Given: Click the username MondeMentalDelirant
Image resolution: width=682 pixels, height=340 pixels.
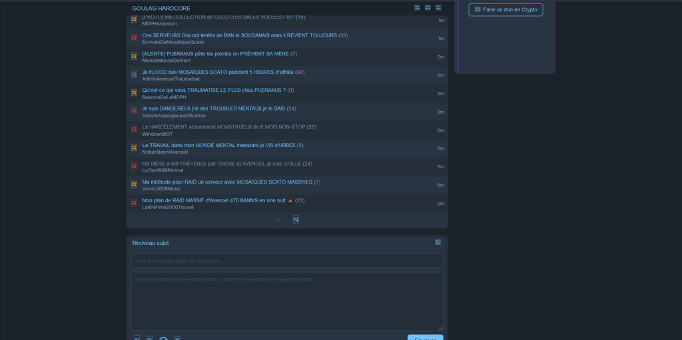Looking at the screenshot, I should [167, 61].
